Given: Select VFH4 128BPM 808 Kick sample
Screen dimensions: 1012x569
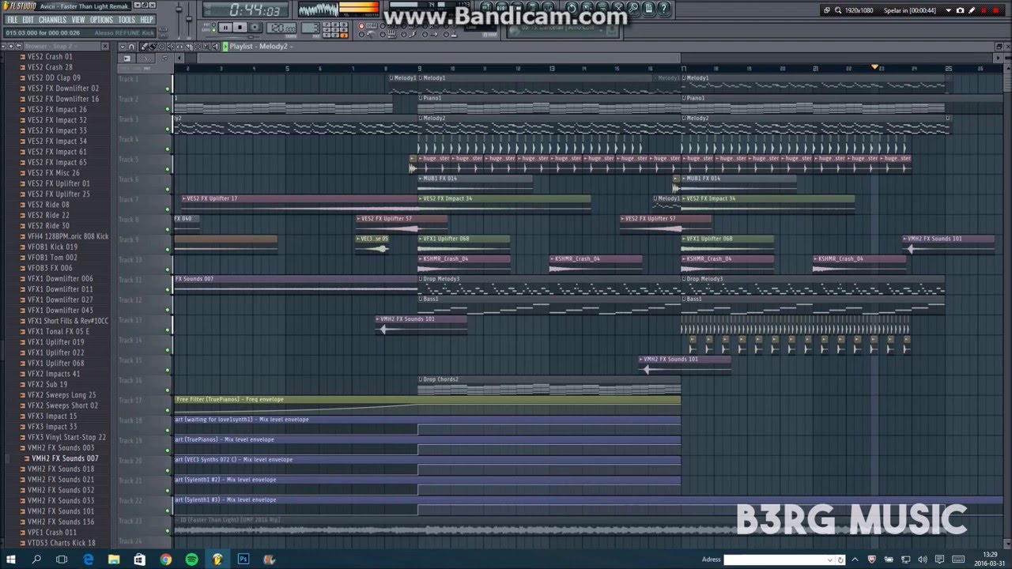Looking at the screenshot, I should (68, 236).
